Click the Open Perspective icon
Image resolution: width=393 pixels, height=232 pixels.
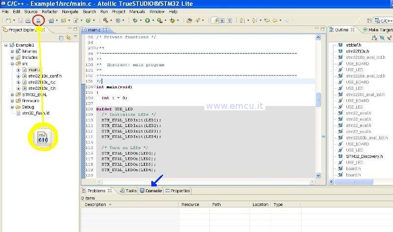[369, 21]
